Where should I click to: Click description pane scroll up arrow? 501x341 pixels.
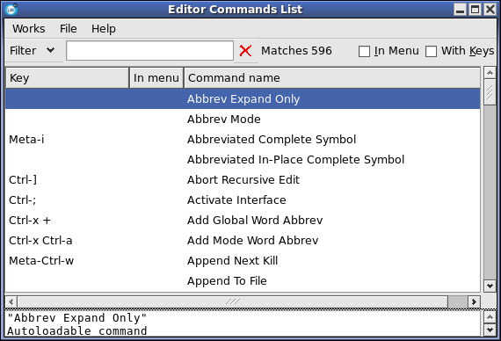(490, 317)
